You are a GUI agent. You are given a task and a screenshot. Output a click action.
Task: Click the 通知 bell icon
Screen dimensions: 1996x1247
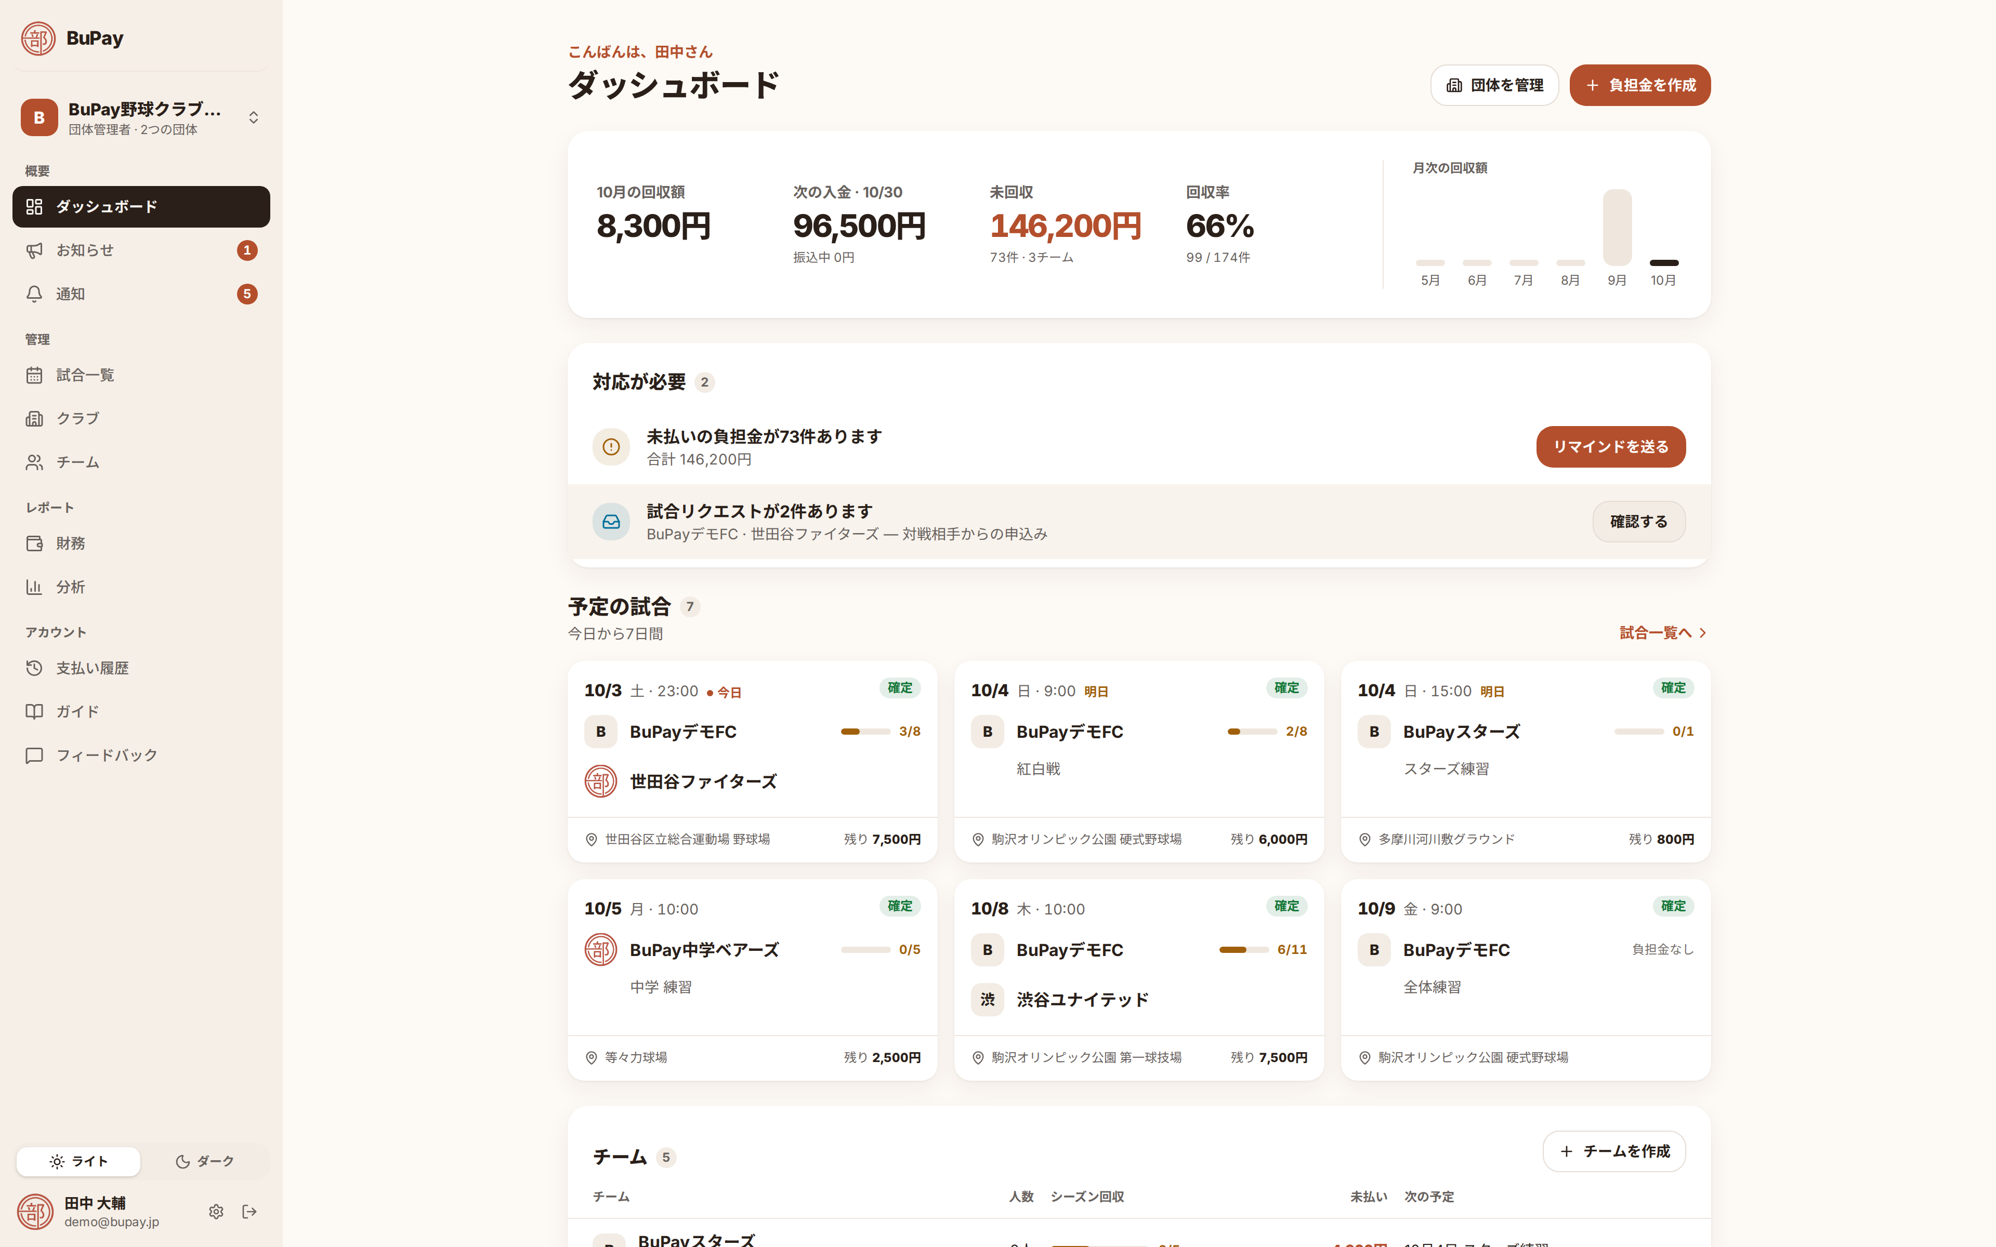[x=34, y=294]
